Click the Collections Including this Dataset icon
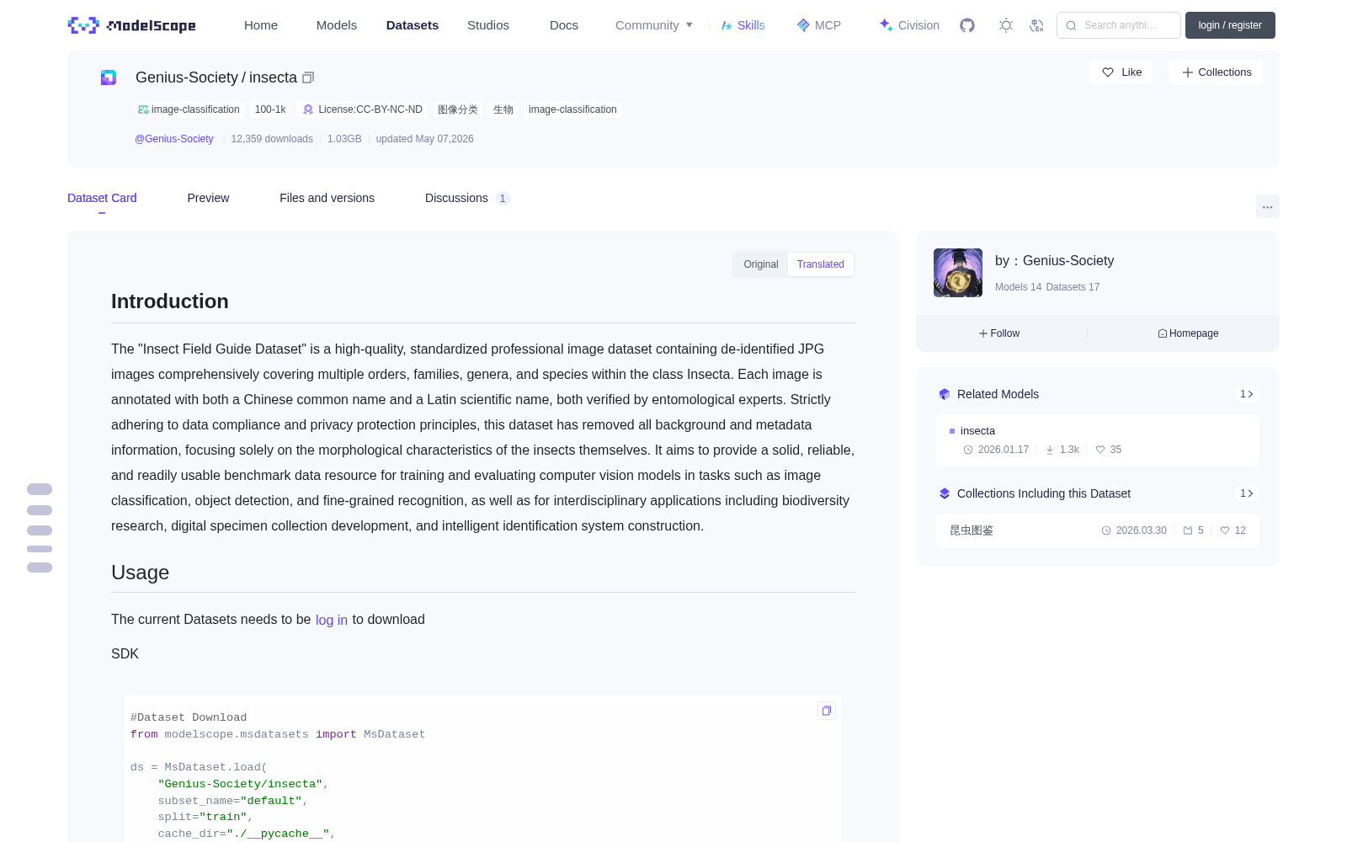Image resolution: width=1347 pixels, height=842 pixels. [945, 493]
